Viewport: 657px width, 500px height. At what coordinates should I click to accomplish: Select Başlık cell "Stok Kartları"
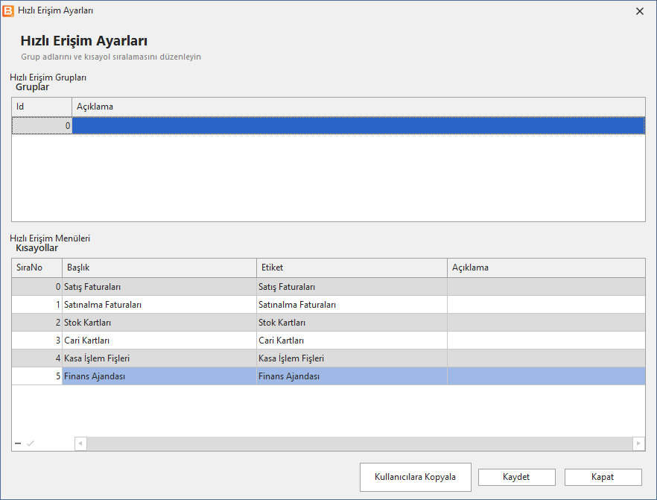pos(159,323)
